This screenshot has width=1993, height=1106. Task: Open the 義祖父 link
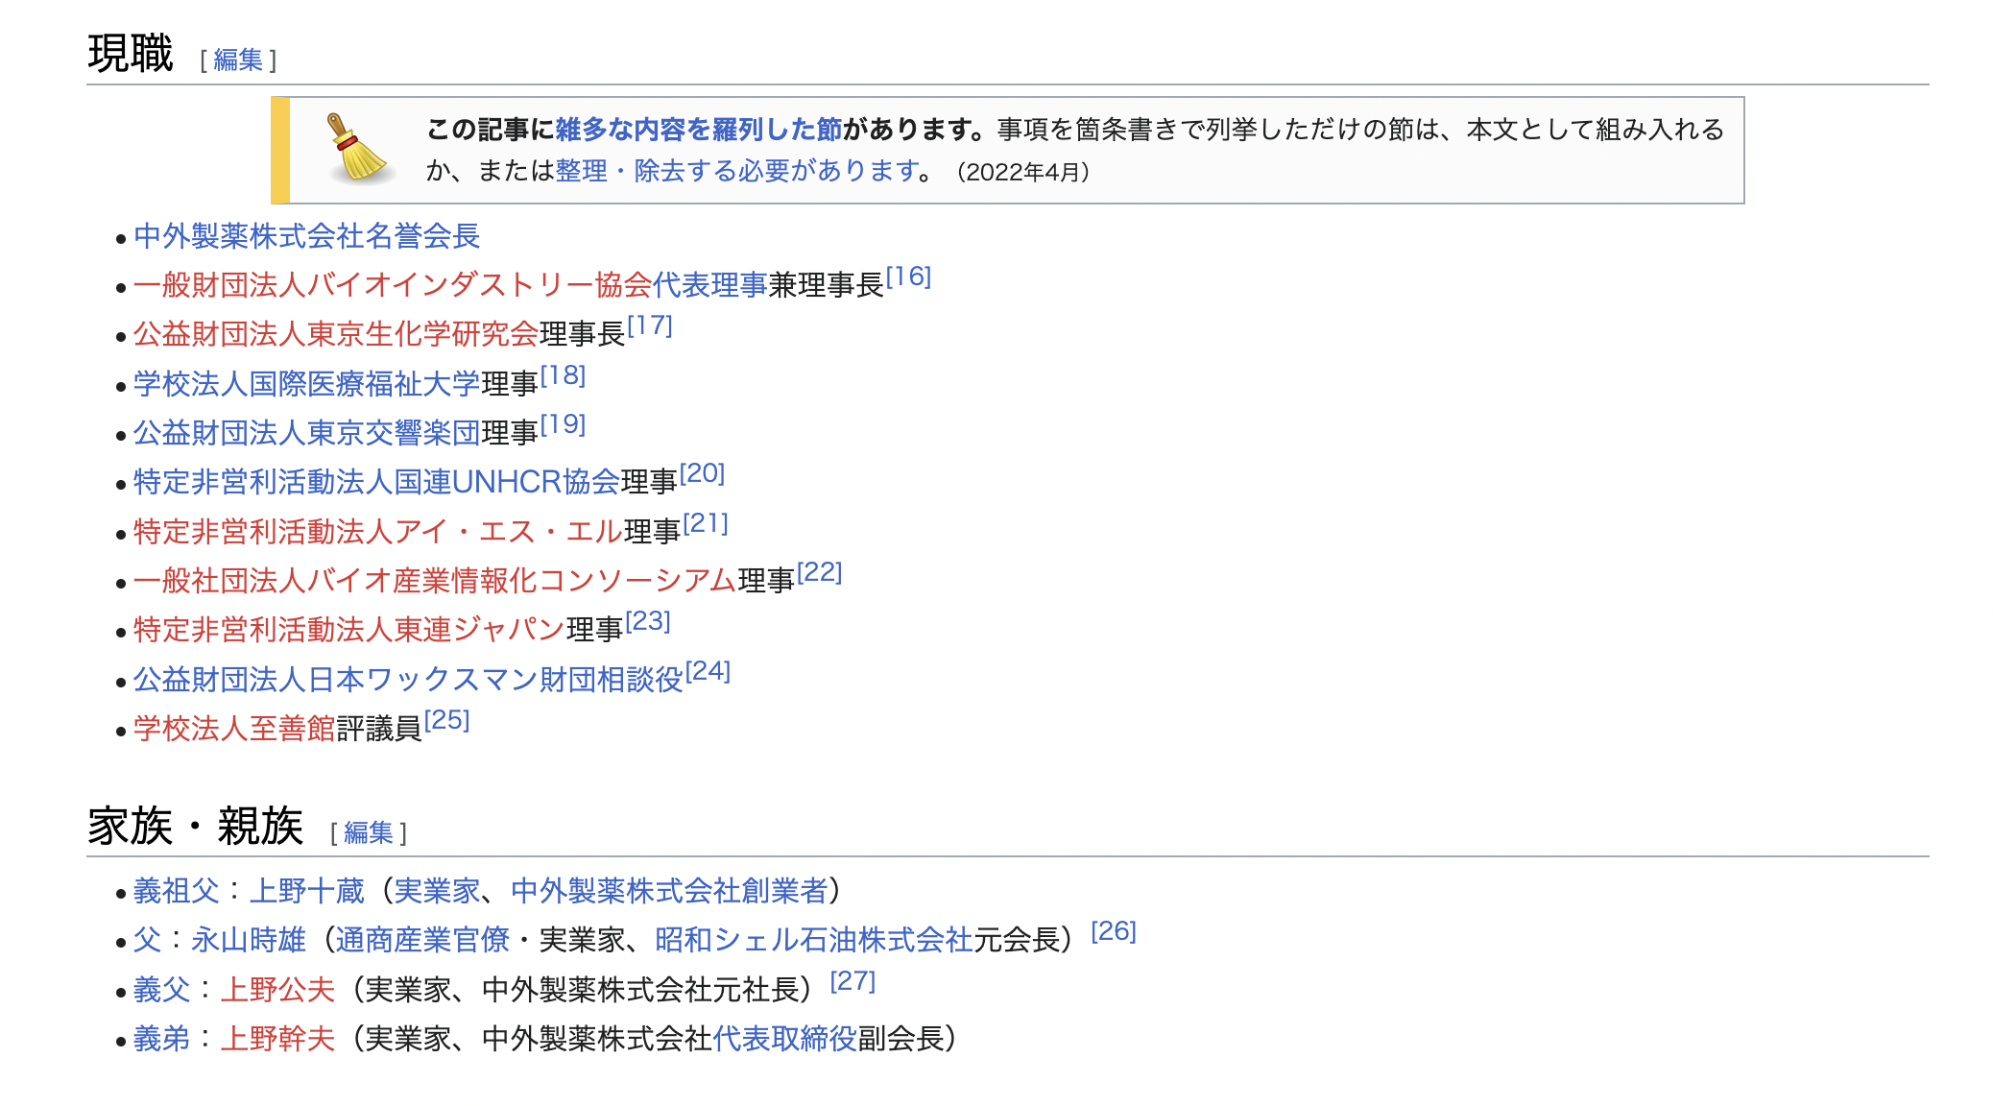tap(177, 891)
